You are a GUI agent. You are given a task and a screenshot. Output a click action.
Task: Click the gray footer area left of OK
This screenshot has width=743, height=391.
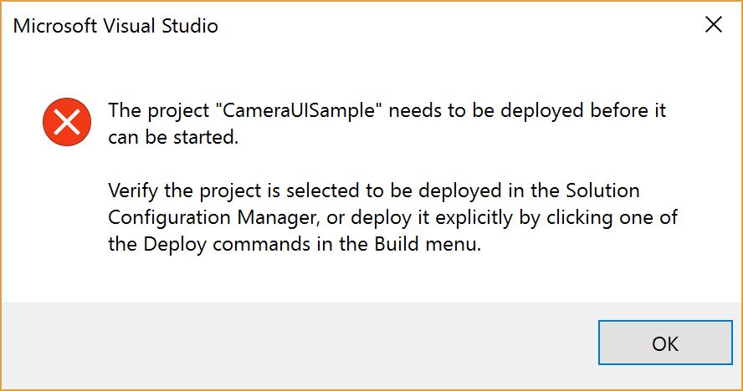click(293, 343)
